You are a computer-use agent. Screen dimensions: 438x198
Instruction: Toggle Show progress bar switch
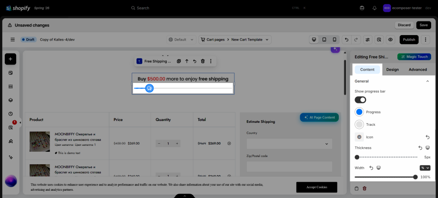360,100
